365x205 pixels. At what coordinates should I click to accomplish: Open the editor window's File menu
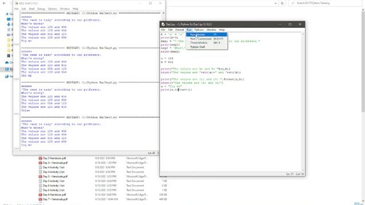[163, 30]
